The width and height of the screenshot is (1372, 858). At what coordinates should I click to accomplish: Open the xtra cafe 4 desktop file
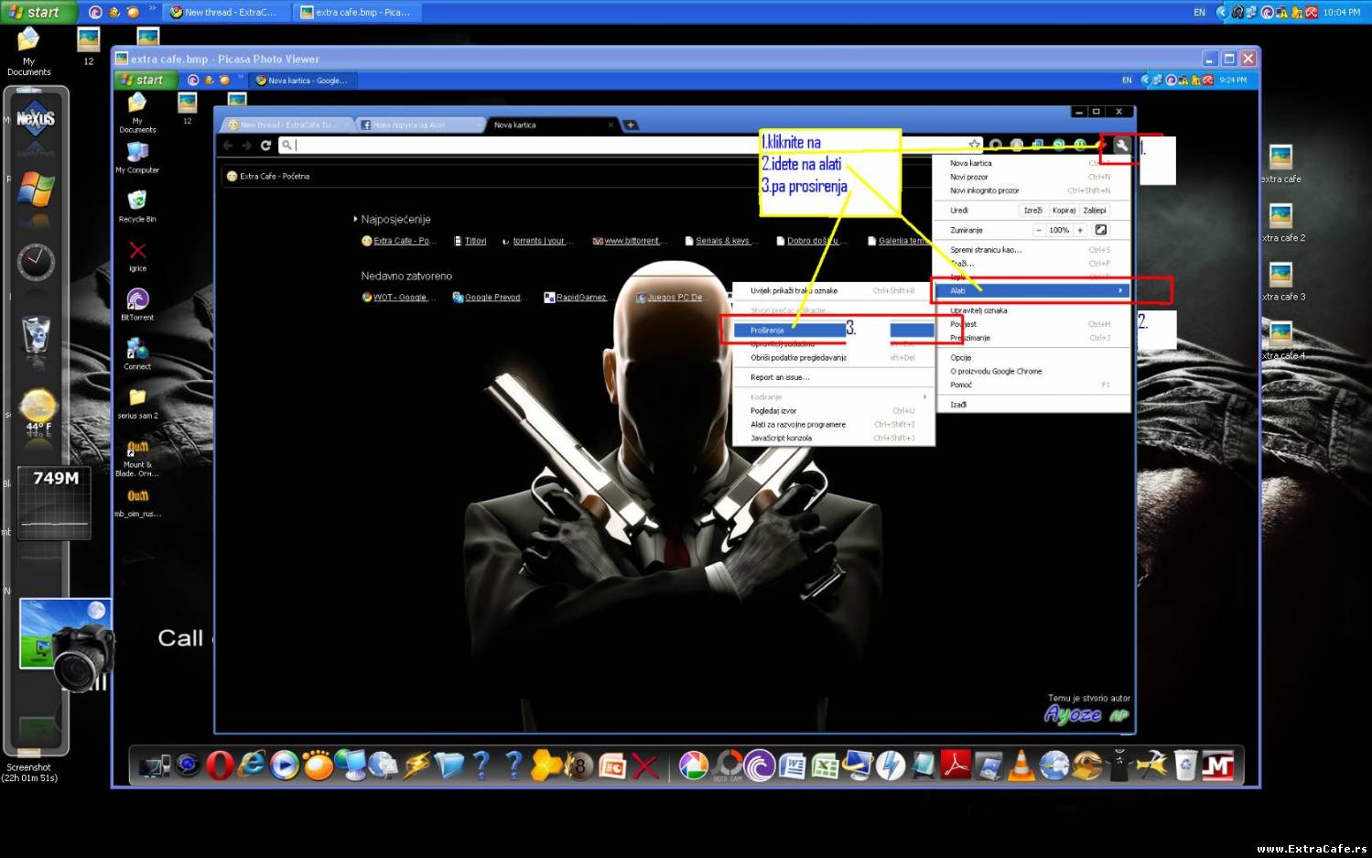point(1281,341)
